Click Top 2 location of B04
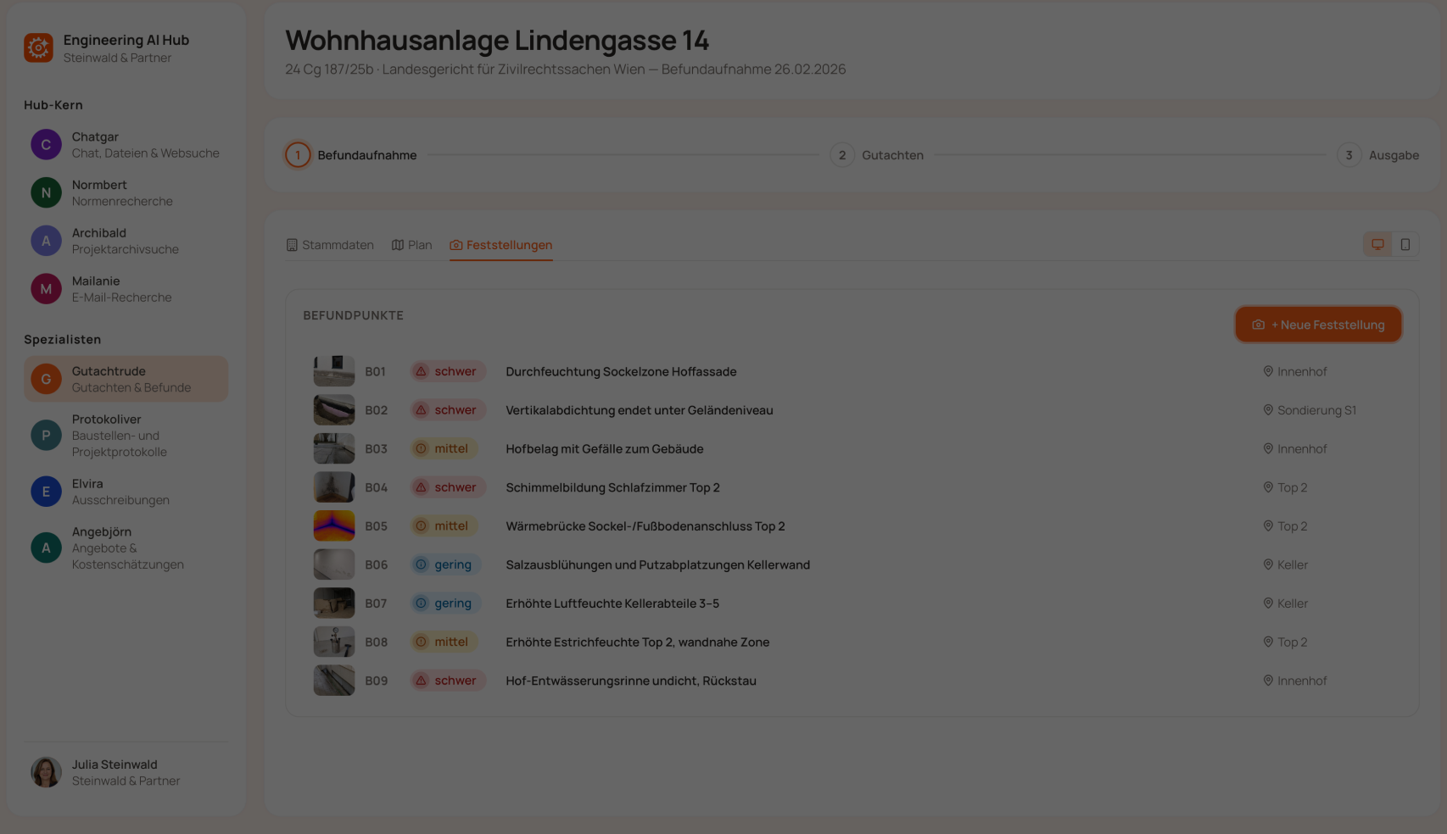 tap(1285, 487)
